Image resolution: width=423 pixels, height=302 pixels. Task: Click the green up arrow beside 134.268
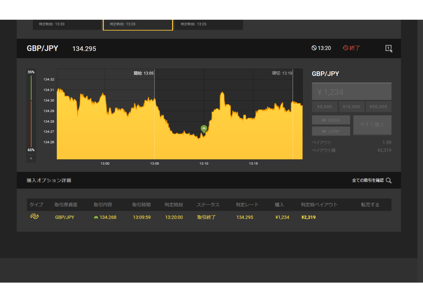point(96,217)
